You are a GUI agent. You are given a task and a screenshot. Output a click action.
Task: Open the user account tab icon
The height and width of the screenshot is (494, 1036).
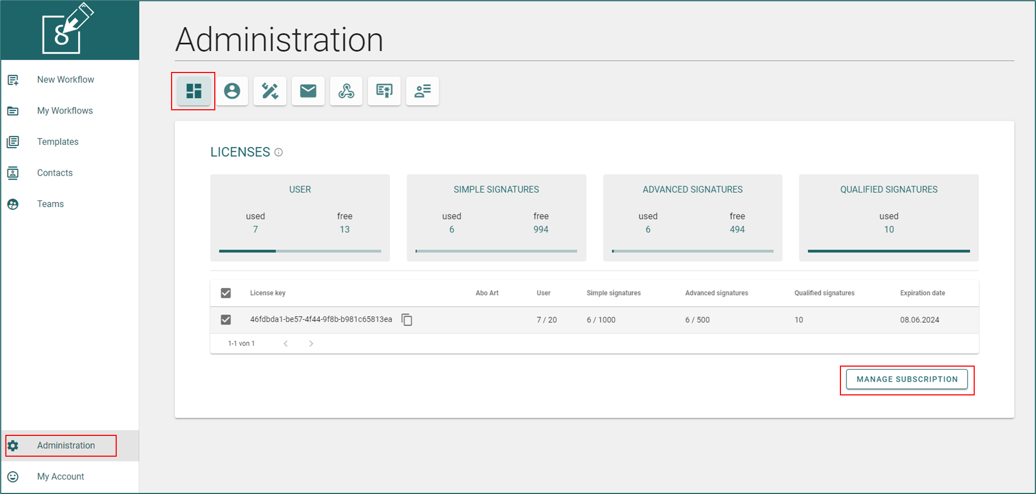pos(232,91)
